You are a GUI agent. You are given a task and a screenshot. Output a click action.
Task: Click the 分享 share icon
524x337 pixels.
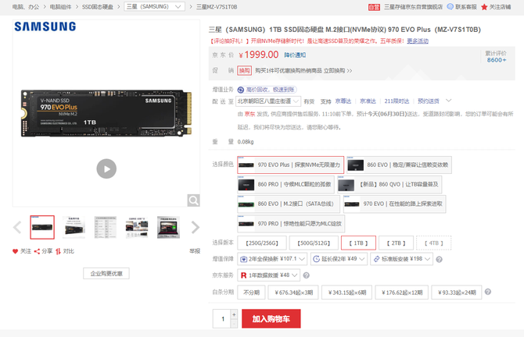point(38,251)
